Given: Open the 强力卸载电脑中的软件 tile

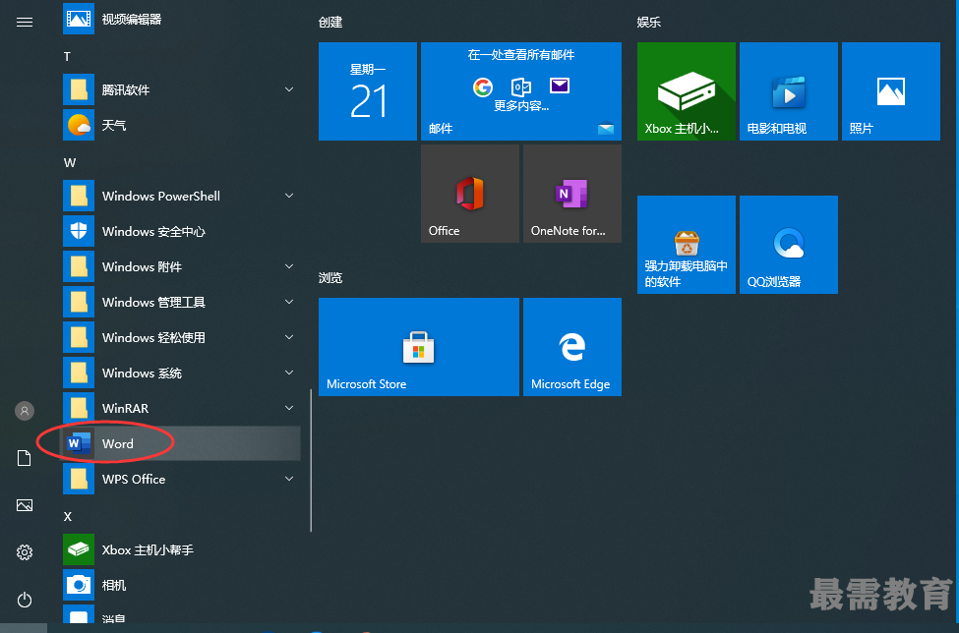Looking at the screenshot, I should (687, 245).
